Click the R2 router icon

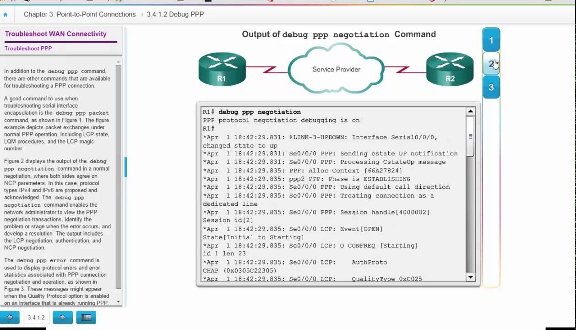coord(450,69)
